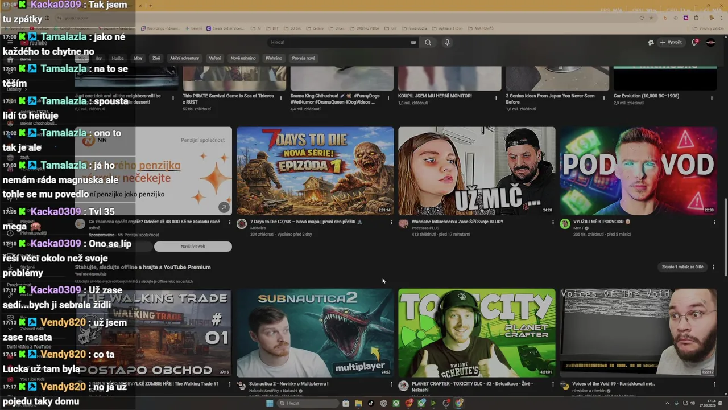This screenshot has width=728, height=410.
Task: Open more options for Voices of the Void video
Action: [x=714, y=384]
